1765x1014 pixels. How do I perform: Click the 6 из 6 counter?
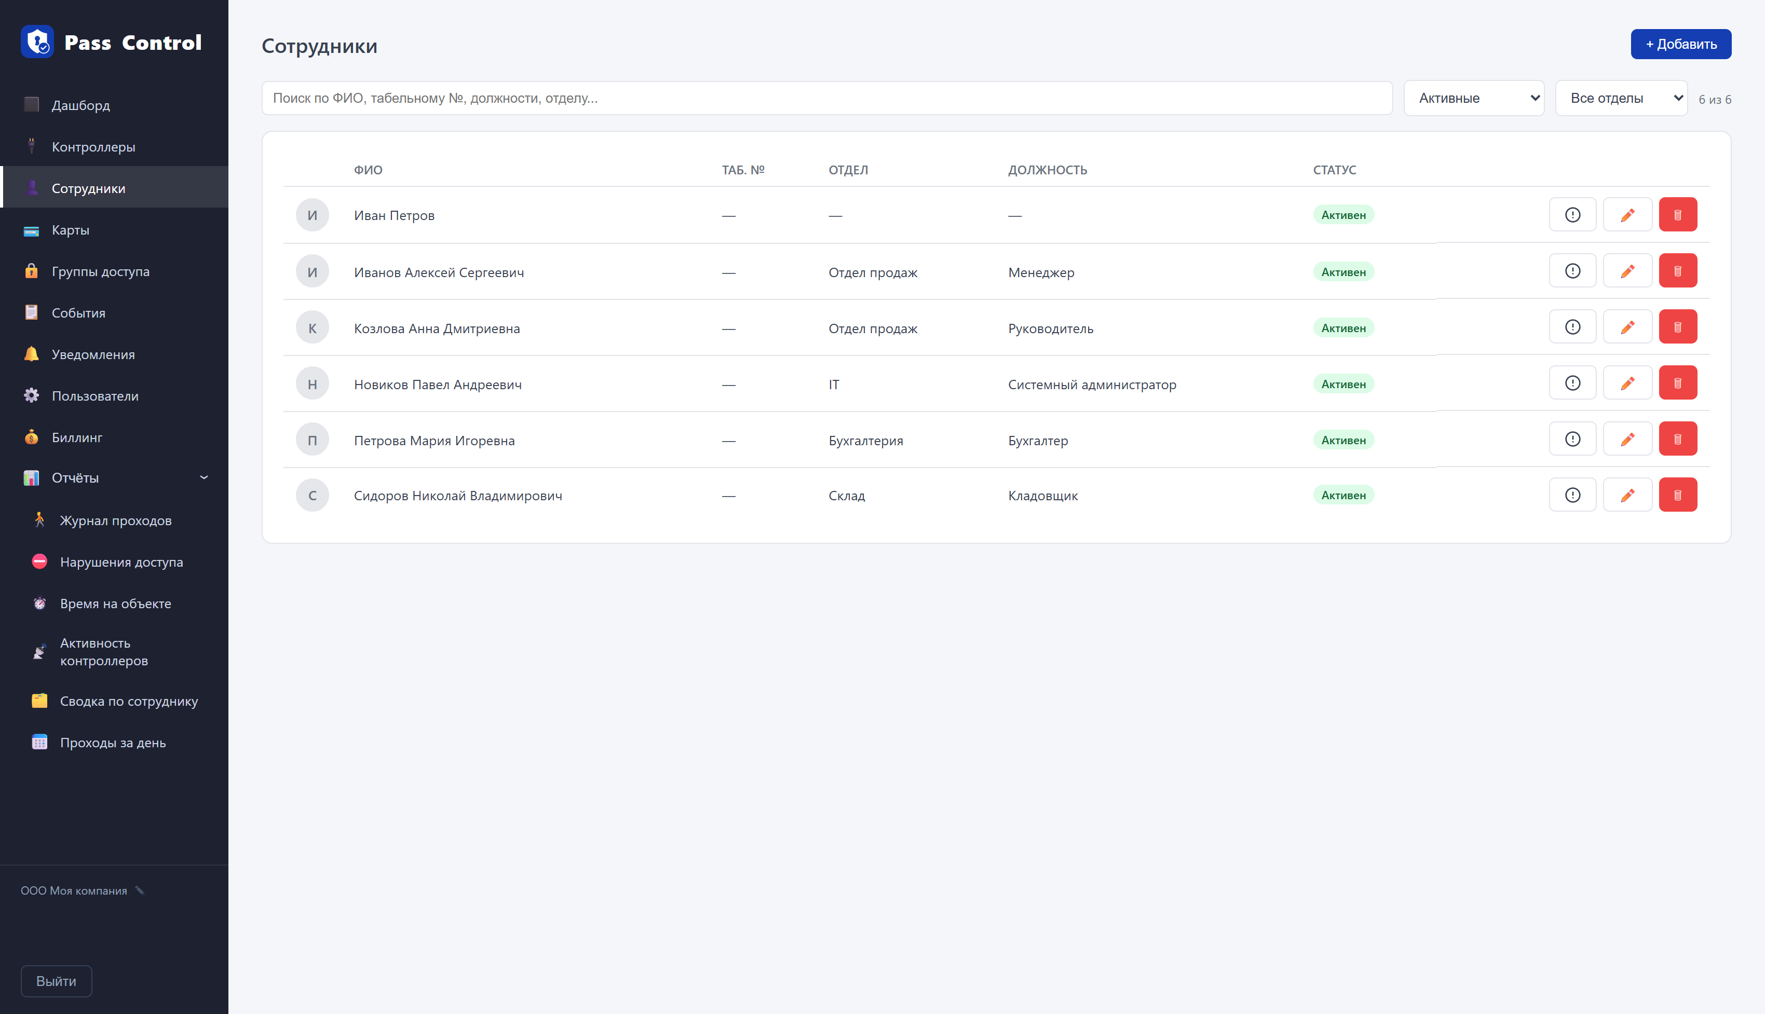click(1714, 100)
